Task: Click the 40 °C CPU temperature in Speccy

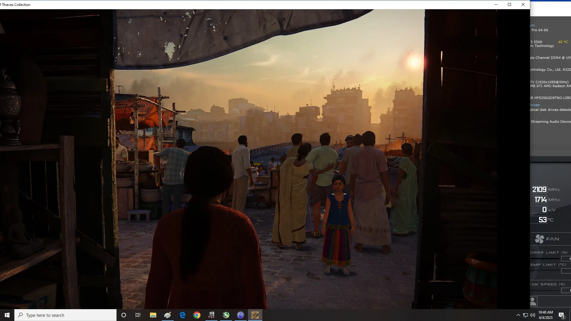Action: tap(563, 42)
